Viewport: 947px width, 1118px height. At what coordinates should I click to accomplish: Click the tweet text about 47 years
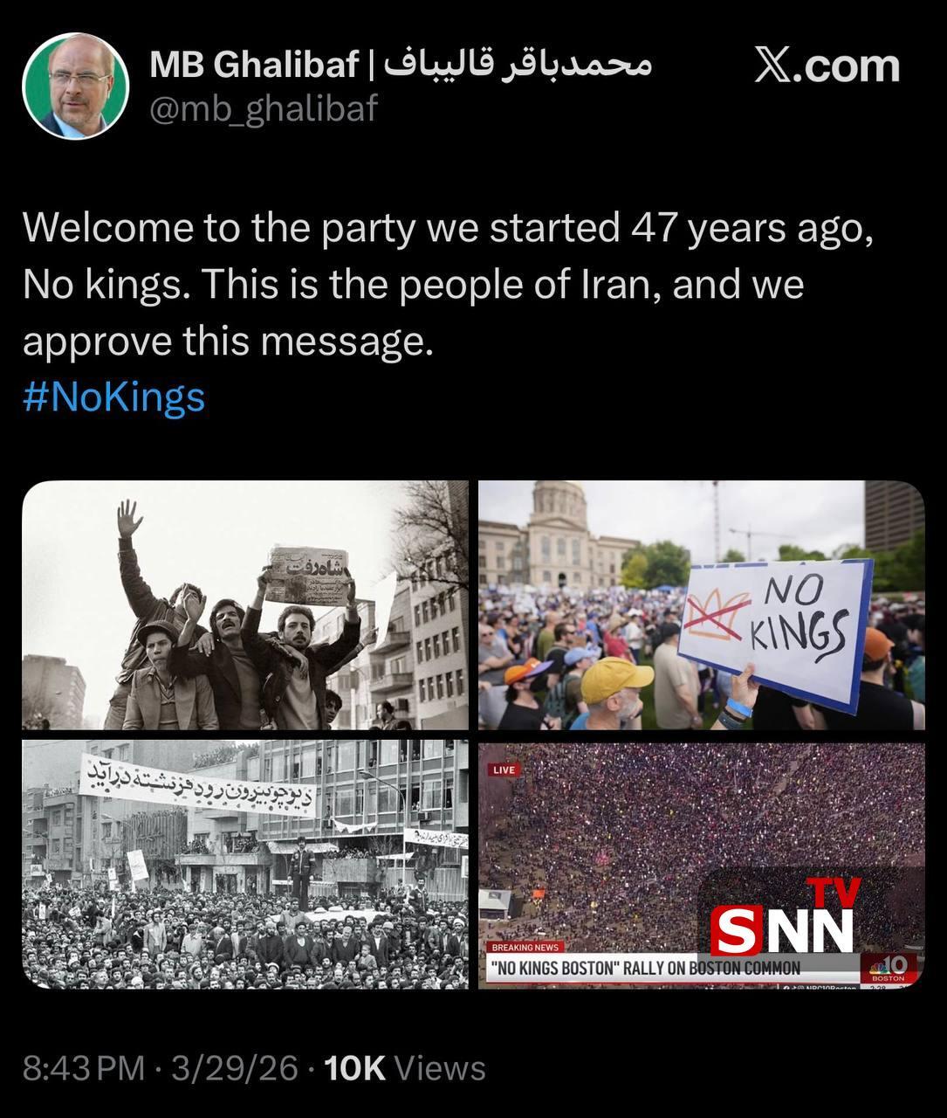click(x=448, y=285)
